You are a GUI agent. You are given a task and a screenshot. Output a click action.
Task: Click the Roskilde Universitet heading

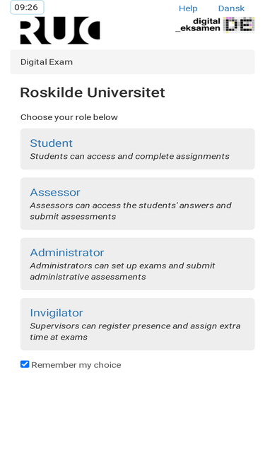(x=93, y=93)
